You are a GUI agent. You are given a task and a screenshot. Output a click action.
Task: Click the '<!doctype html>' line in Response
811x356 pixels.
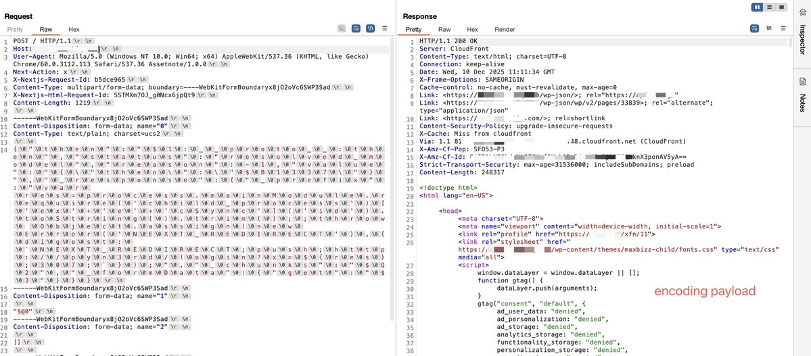[448, 188]
